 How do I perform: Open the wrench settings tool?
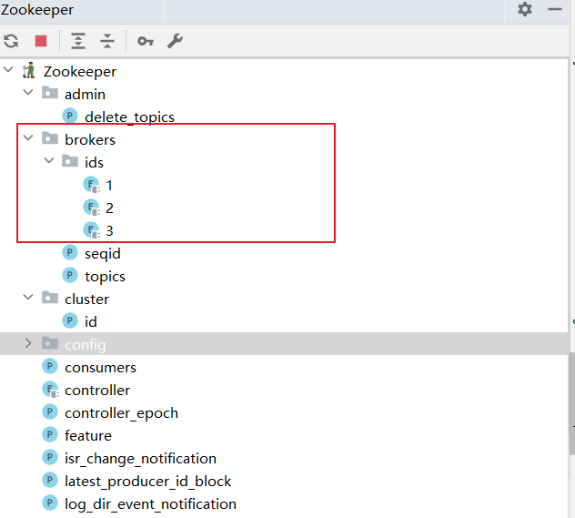coord(175,41)
